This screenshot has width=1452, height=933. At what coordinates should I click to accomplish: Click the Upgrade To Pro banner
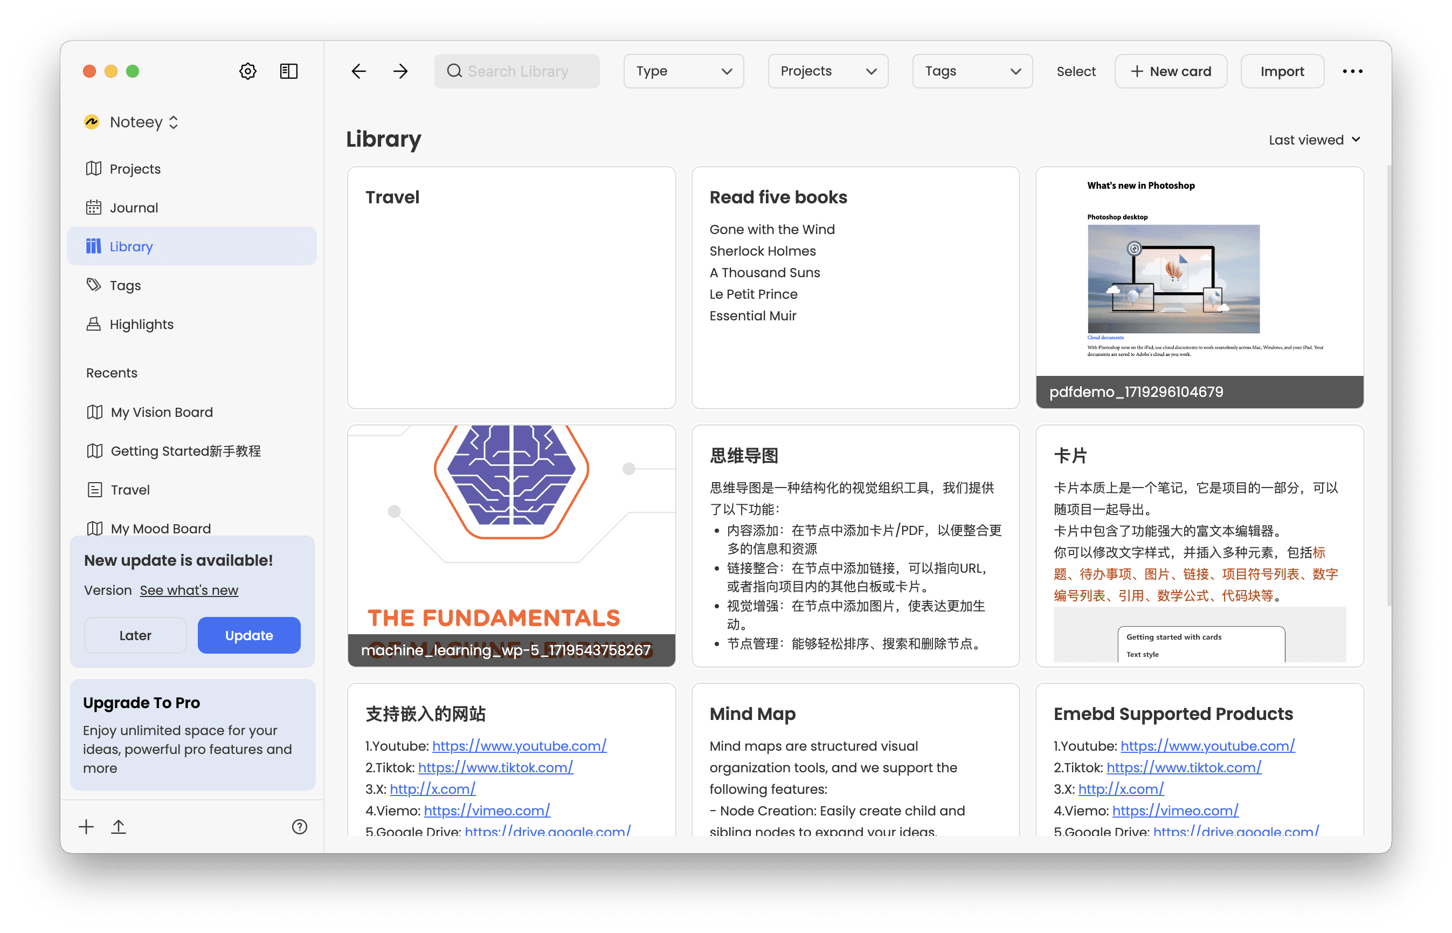[x=192, y=735]
